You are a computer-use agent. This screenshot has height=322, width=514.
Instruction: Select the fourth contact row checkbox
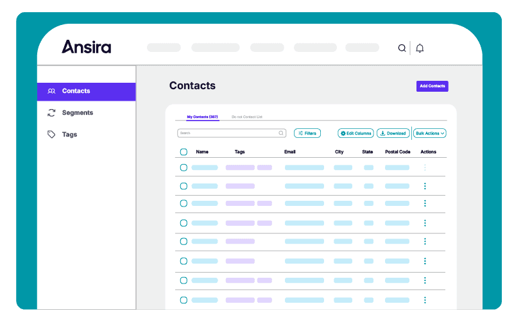point(184,223)
